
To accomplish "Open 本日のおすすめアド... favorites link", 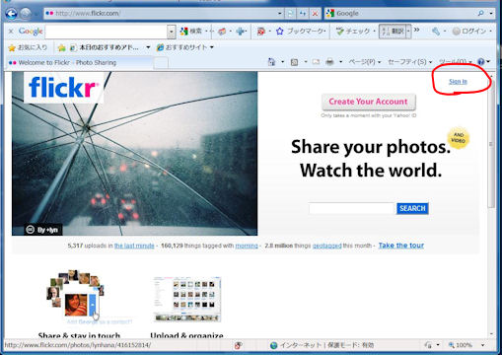I will [105, 47].
